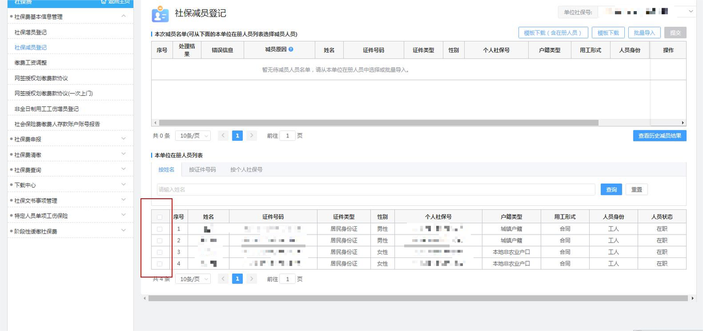
Task: Click the plain 模板下载 button
Action: (x=608, y=33)
